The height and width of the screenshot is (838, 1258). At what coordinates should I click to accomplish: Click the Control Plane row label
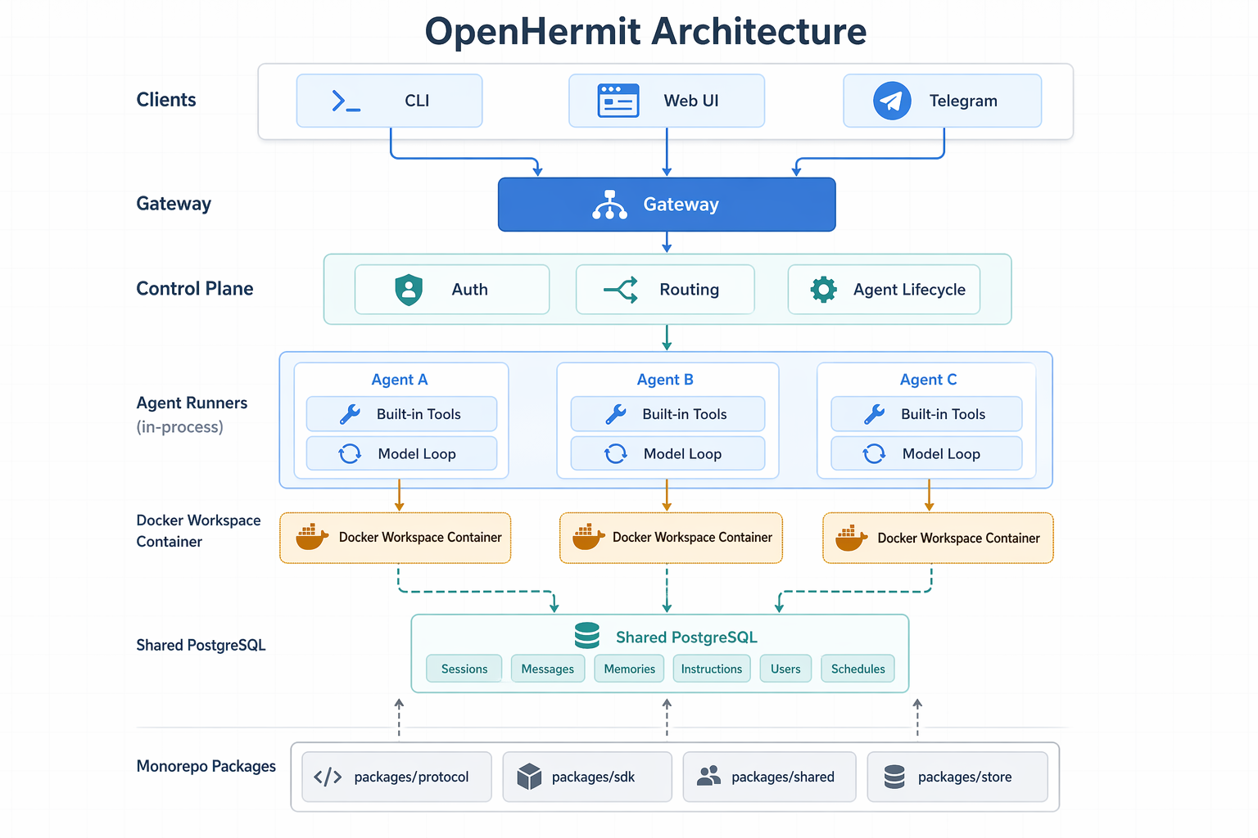click(x=195, y=289)
